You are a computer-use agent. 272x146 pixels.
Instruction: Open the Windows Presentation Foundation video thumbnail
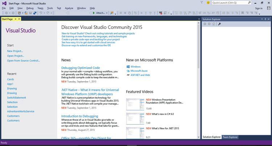pyautogui.click(x=135, y=104)
